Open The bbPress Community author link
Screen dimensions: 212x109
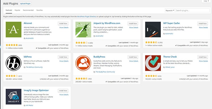click(x=34, y=67)
